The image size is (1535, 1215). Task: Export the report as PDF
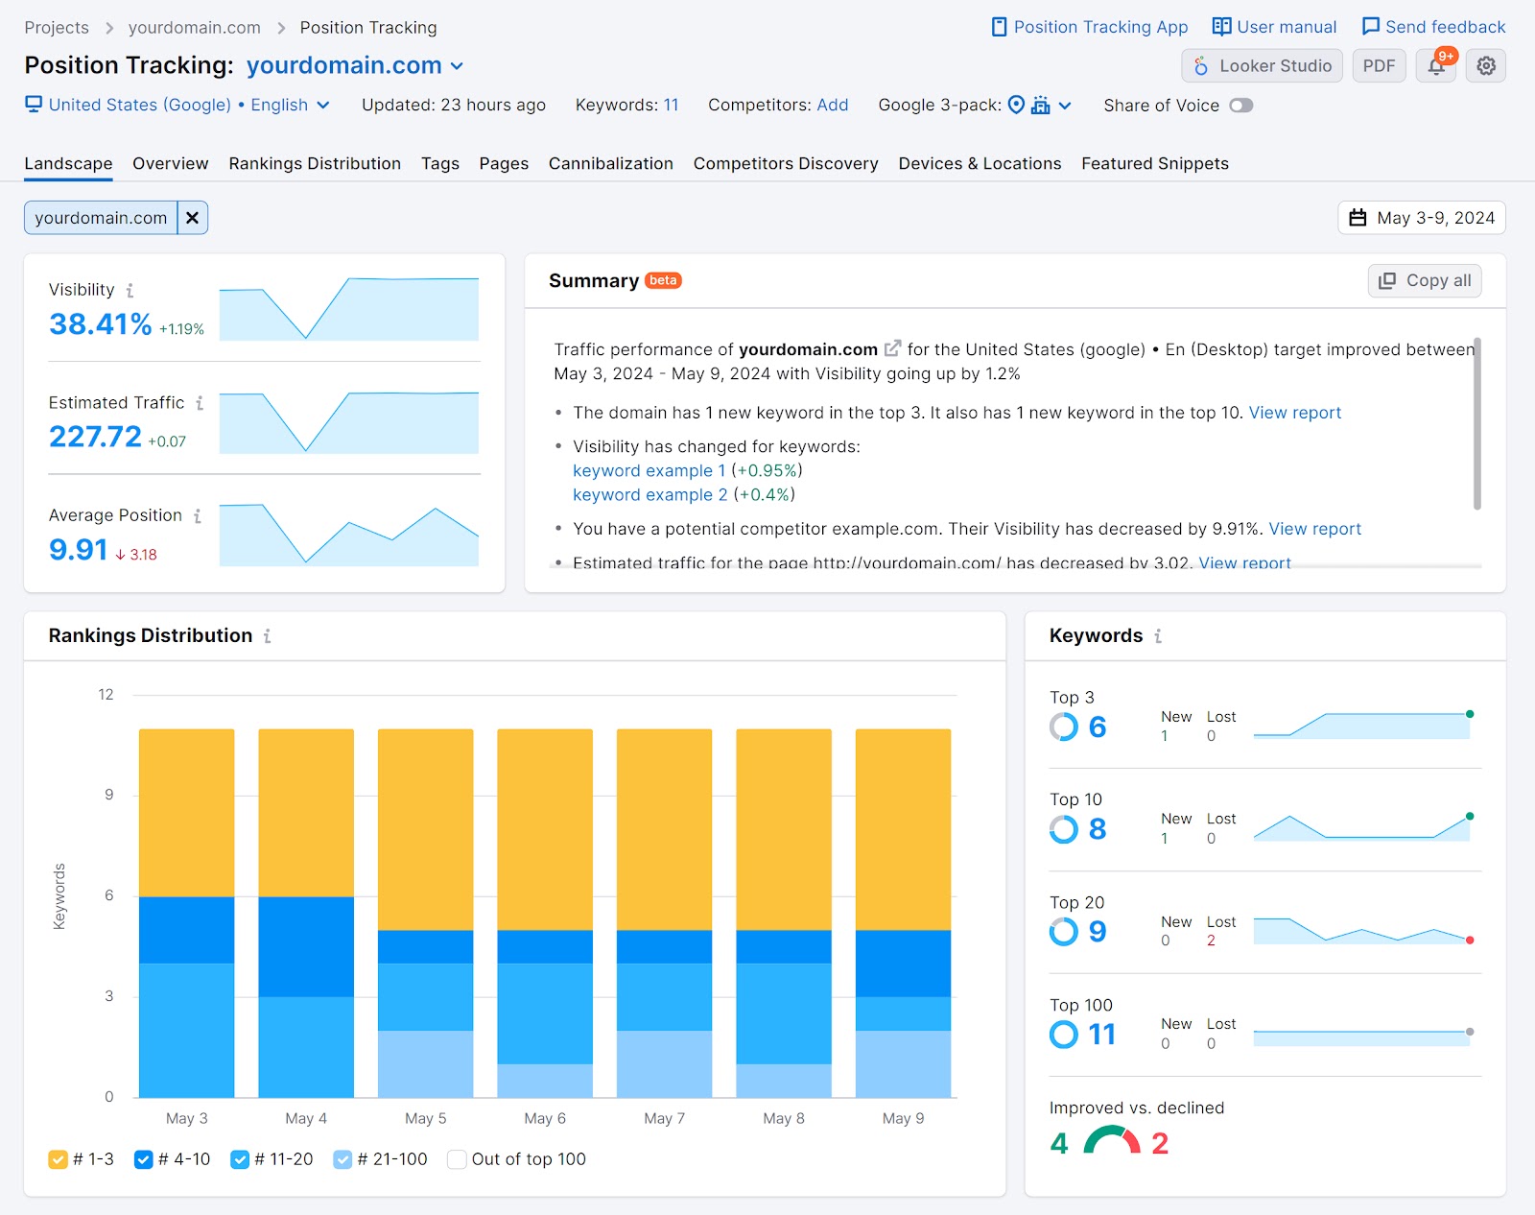(x=1379, y=65)
